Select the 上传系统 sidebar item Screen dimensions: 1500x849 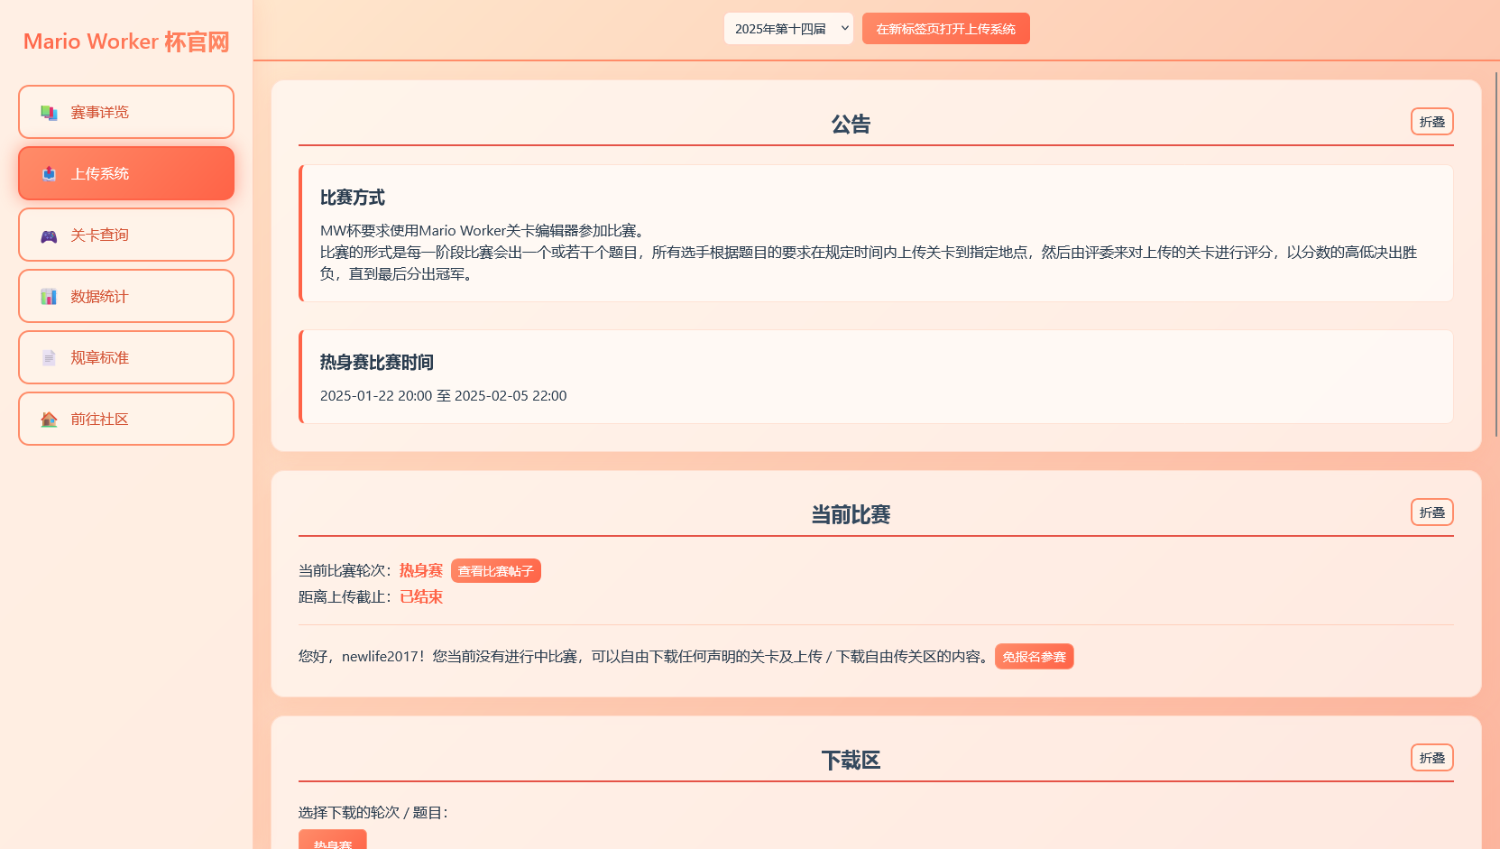126,173
